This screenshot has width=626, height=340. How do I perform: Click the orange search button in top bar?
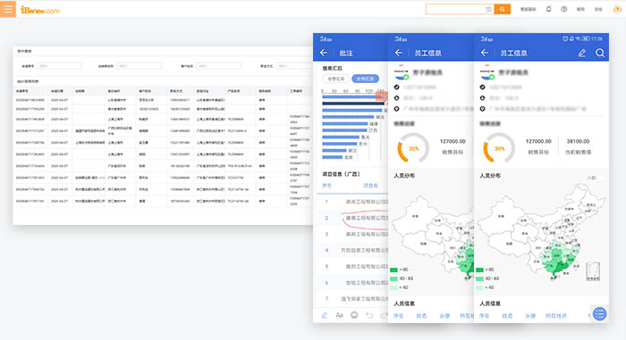503,9
